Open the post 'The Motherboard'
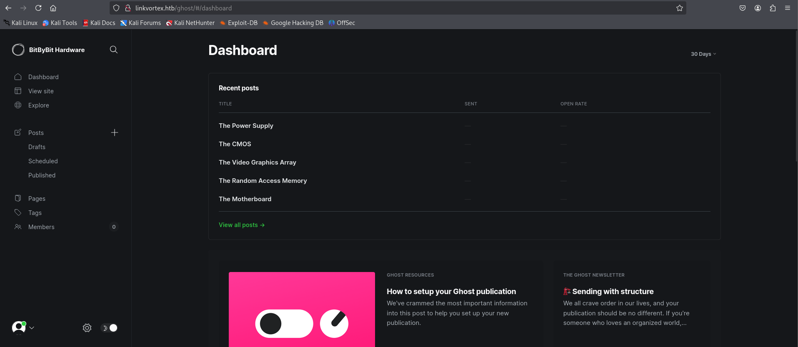This screenshot has height=347, width=798. click(x=245, y=199)
